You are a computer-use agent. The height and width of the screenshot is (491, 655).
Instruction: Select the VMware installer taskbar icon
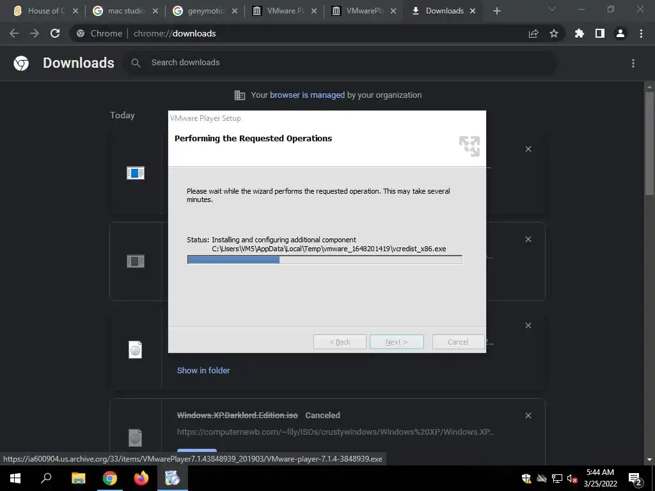(x=172, y=478)
